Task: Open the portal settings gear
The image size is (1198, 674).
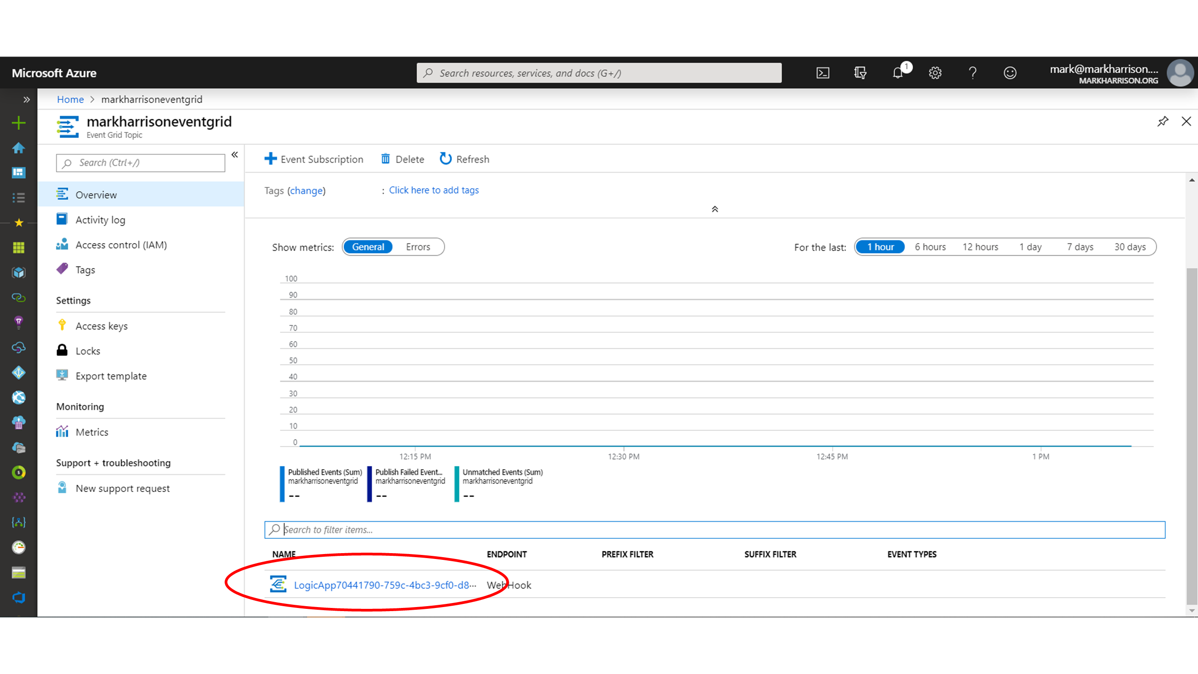Action: tap(935, 73)
